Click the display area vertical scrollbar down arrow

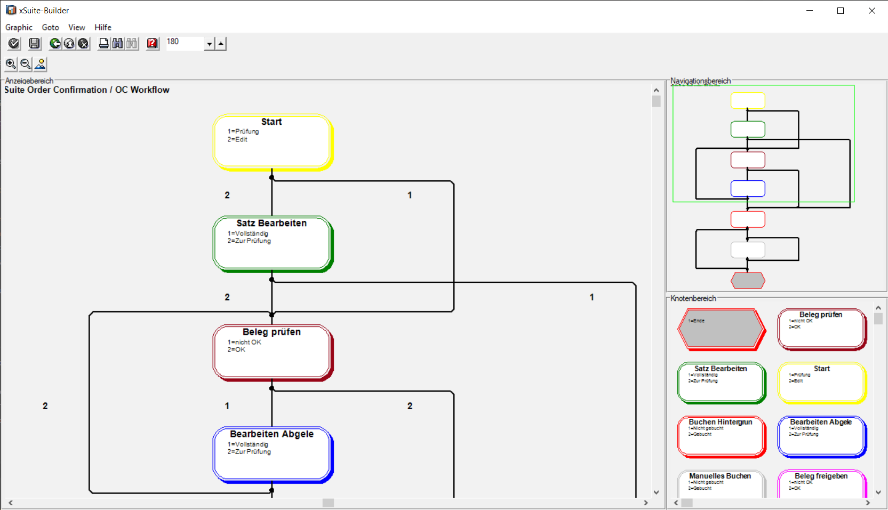tap(657, 492)
